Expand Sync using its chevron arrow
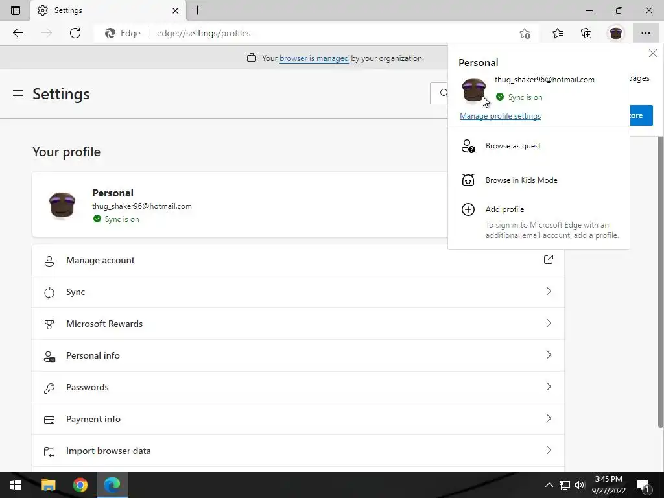Image resolution: width=664 pixels, height=498 pixels. 549,291
